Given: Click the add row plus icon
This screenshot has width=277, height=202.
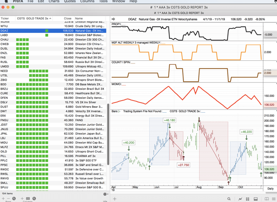Looking at the screenshot, I should coord(3,199).
